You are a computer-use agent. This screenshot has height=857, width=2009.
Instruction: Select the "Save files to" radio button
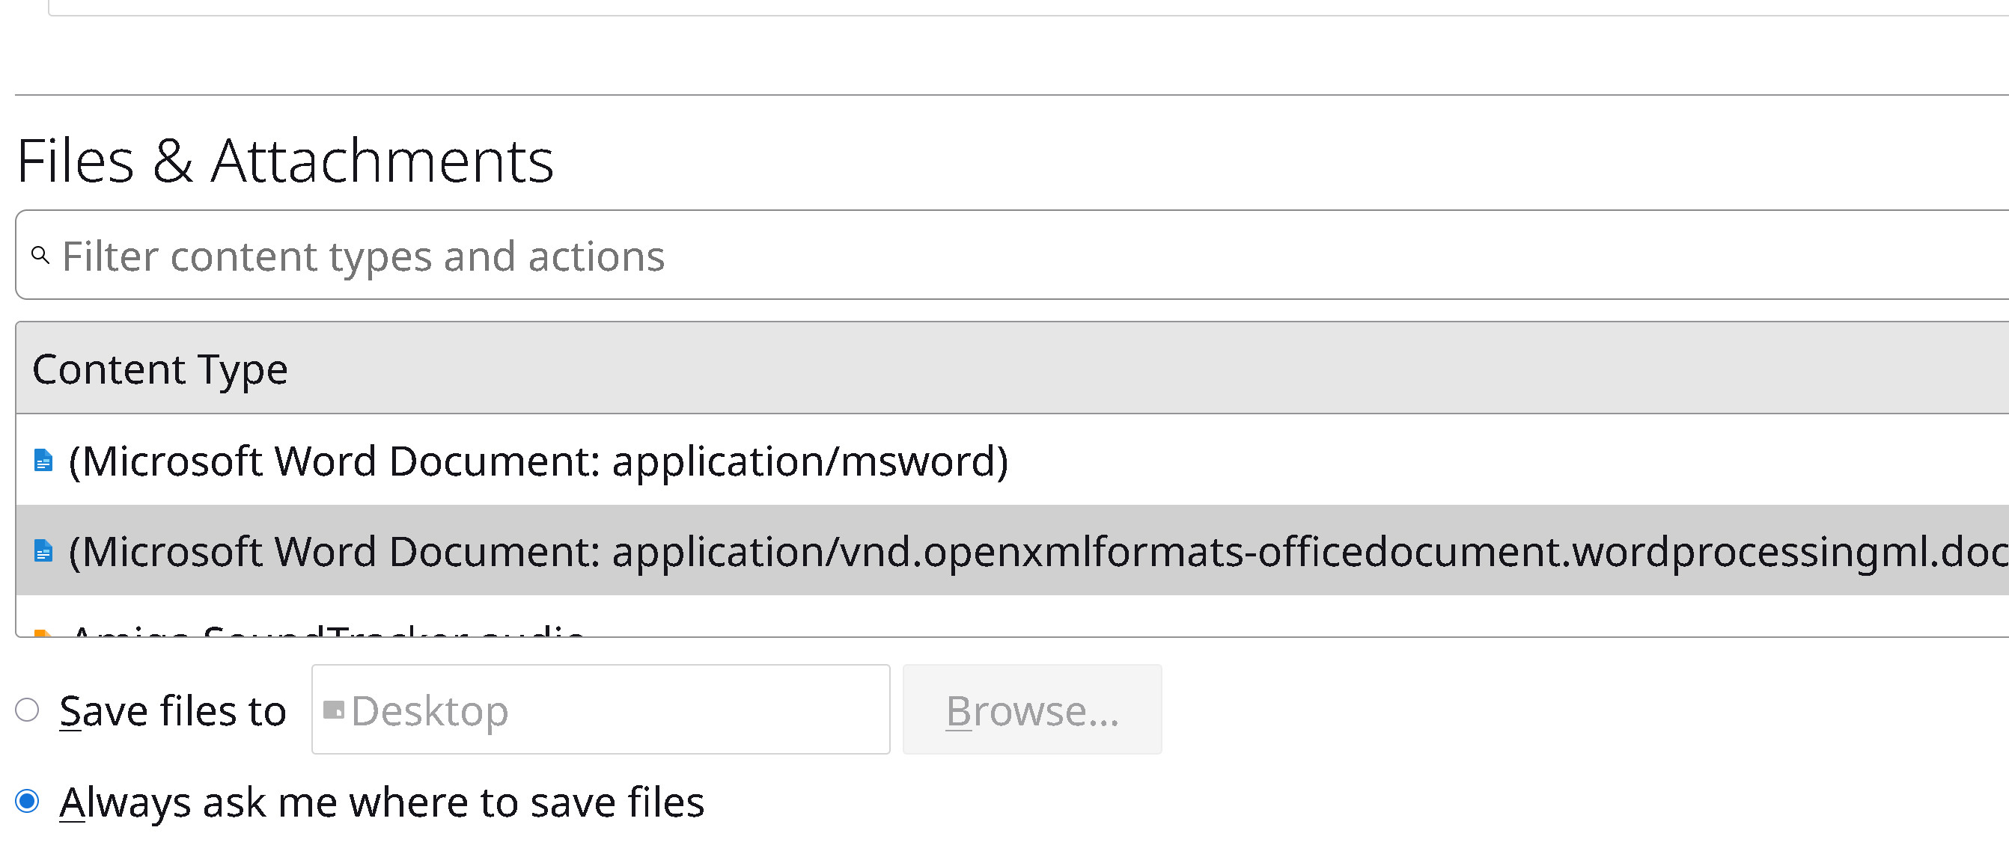[27, 710]
